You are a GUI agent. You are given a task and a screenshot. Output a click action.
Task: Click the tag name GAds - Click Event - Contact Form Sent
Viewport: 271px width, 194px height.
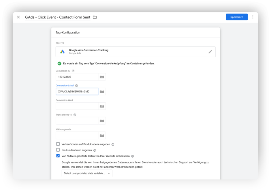(58, 17)
